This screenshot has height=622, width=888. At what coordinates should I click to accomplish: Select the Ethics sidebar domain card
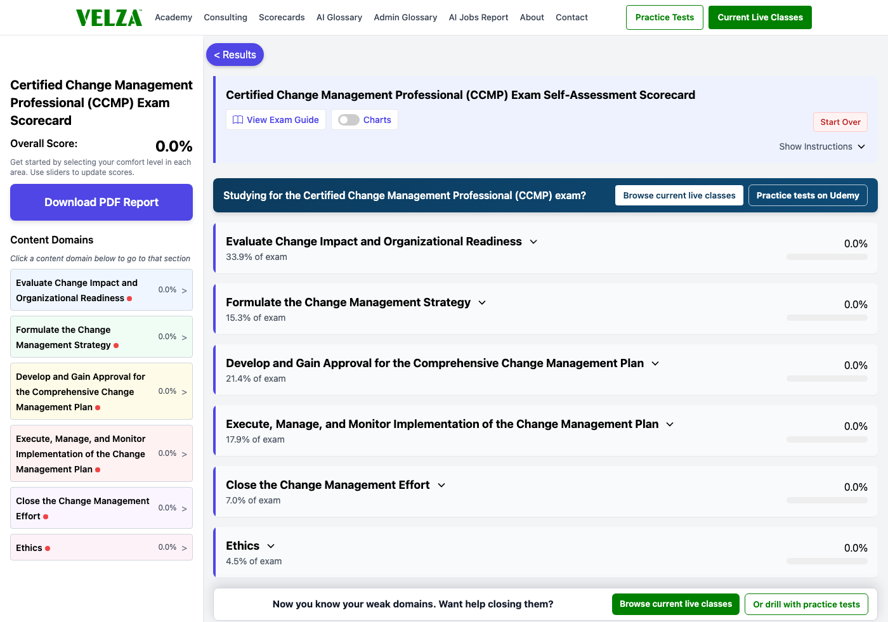tap(101, 547)
